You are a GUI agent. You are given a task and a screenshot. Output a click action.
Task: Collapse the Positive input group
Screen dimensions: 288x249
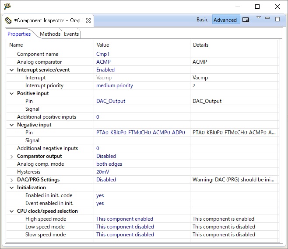pos(11,93)
